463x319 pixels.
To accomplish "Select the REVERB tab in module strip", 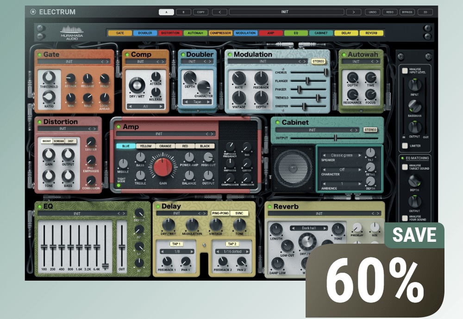I will [x=371, y=33].
